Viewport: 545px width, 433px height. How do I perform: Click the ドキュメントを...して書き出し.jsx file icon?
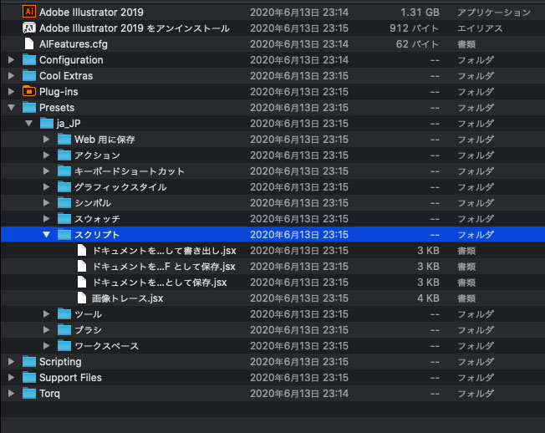click(x=82, y=250)
